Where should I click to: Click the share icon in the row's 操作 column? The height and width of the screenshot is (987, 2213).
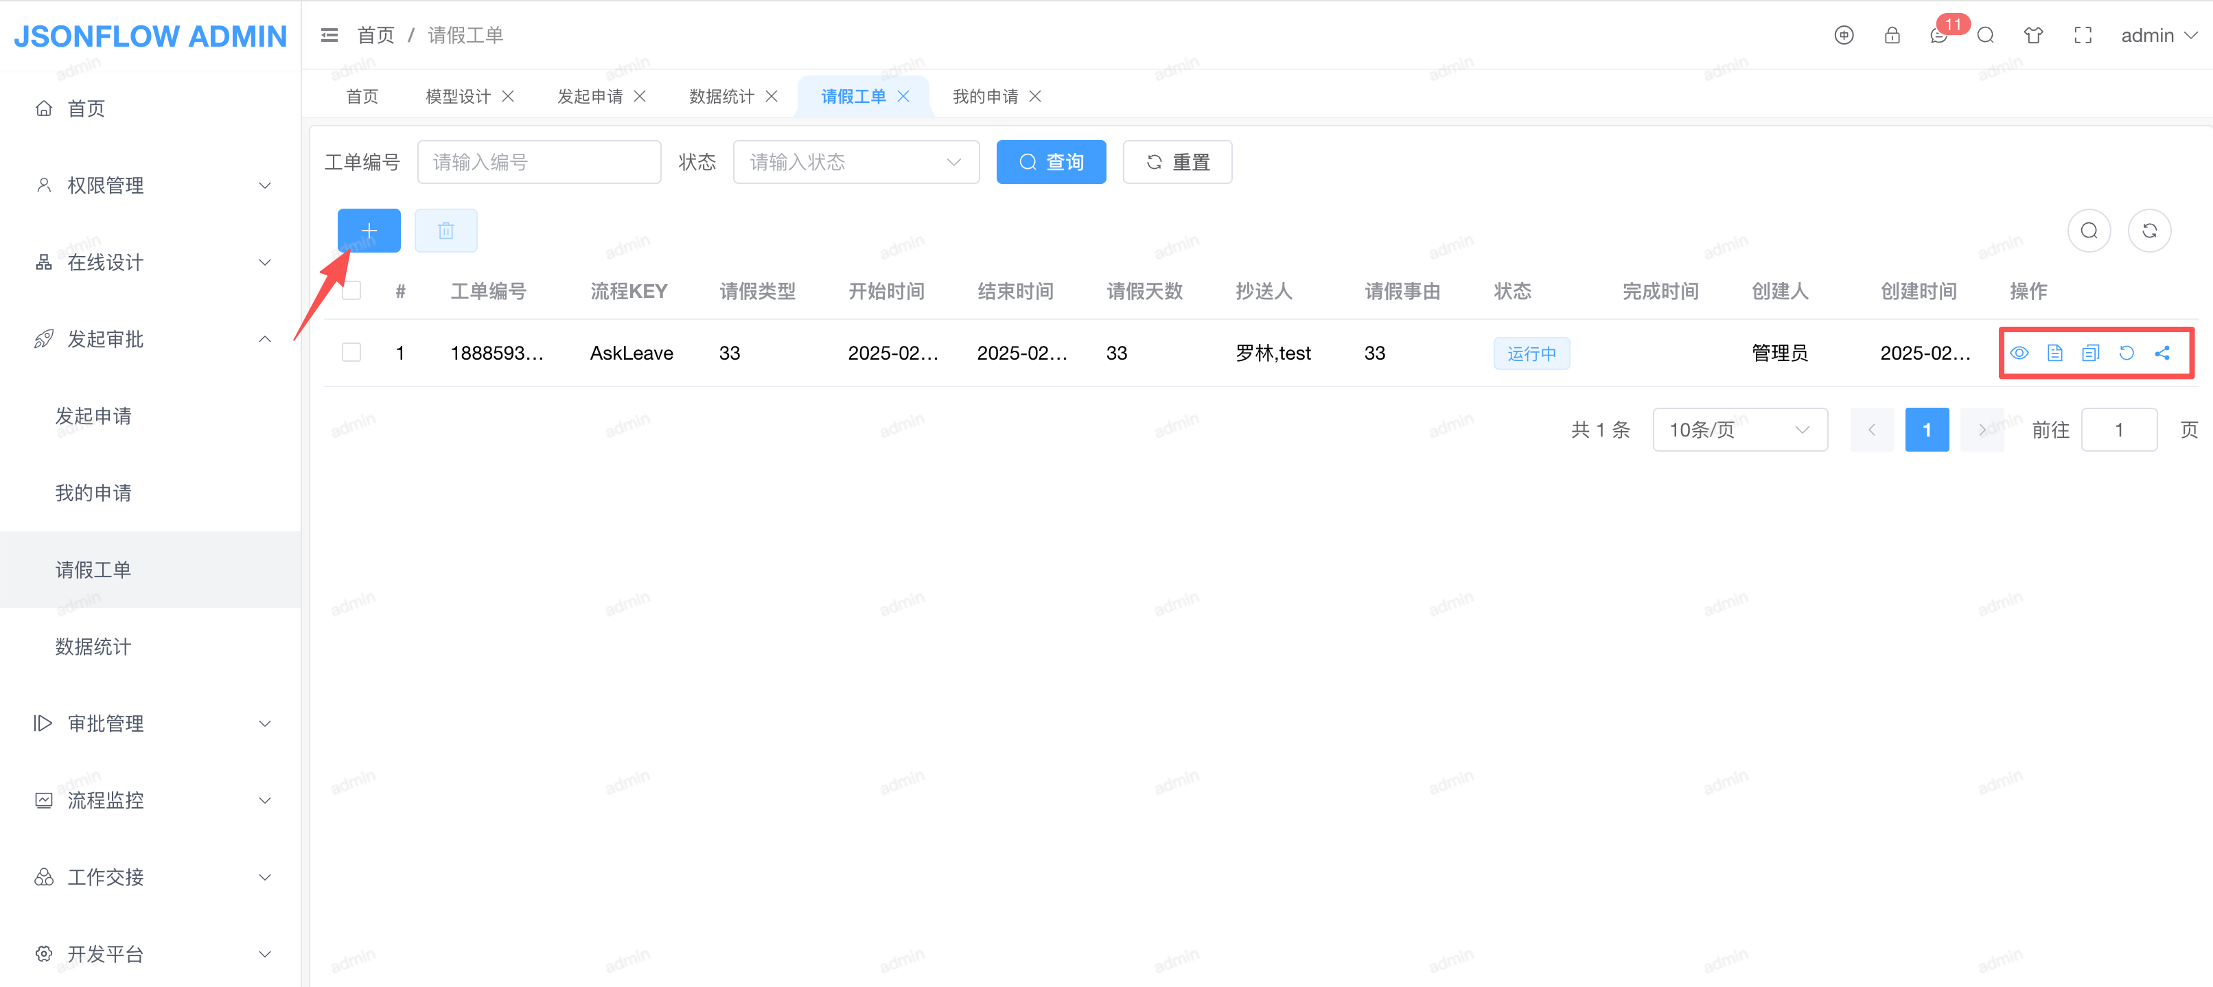[2162, 353]
